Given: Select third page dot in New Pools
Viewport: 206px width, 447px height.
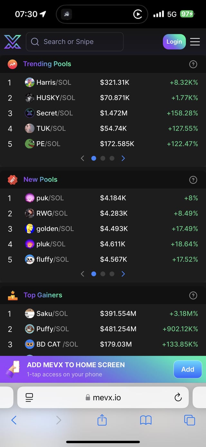Looking at the screenshot, I should point(112,274).
